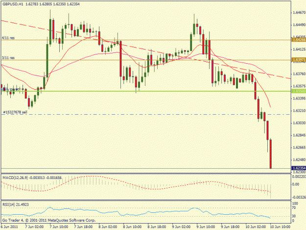Click the '7 Jun 02:00' time axis label
Image resolution: width=306 pixels, height=230 pixels.
(34, 227)
